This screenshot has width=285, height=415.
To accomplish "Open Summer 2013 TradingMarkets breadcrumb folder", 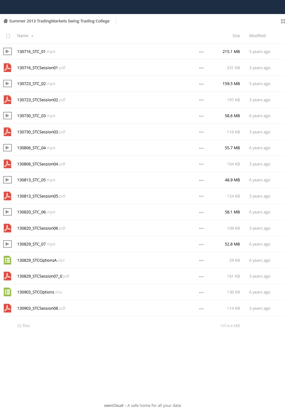I will (x=59, y=21).
